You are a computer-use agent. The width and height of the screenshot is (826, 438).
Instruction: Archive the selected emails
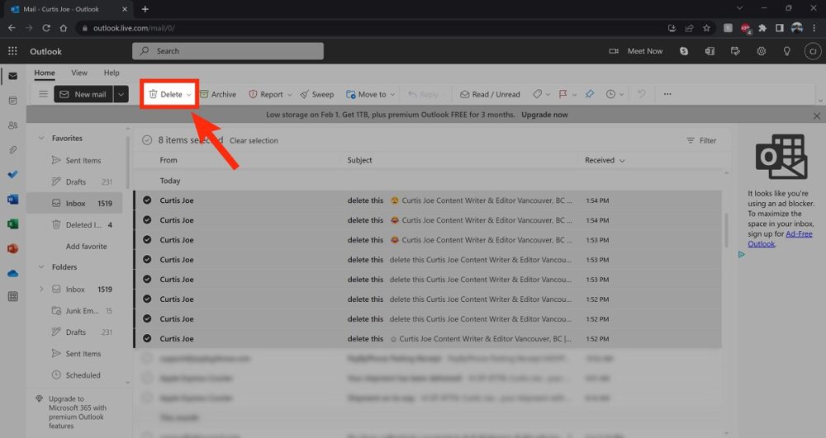(x=217, y=94)
